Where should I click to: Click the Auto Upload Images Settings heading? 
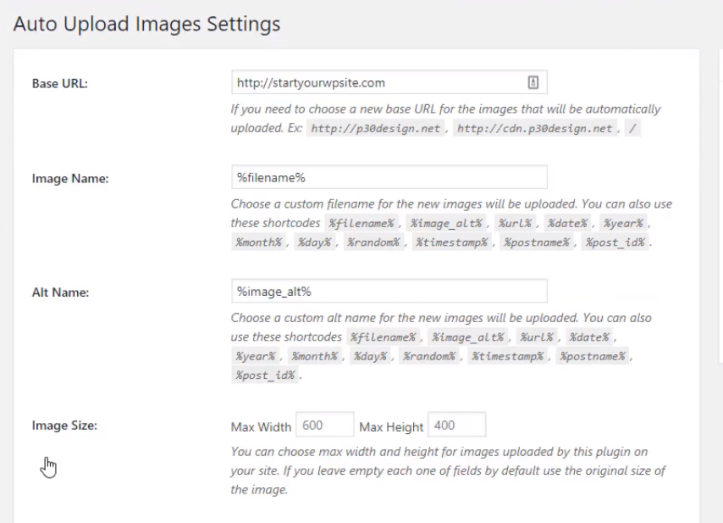(146, 24)
